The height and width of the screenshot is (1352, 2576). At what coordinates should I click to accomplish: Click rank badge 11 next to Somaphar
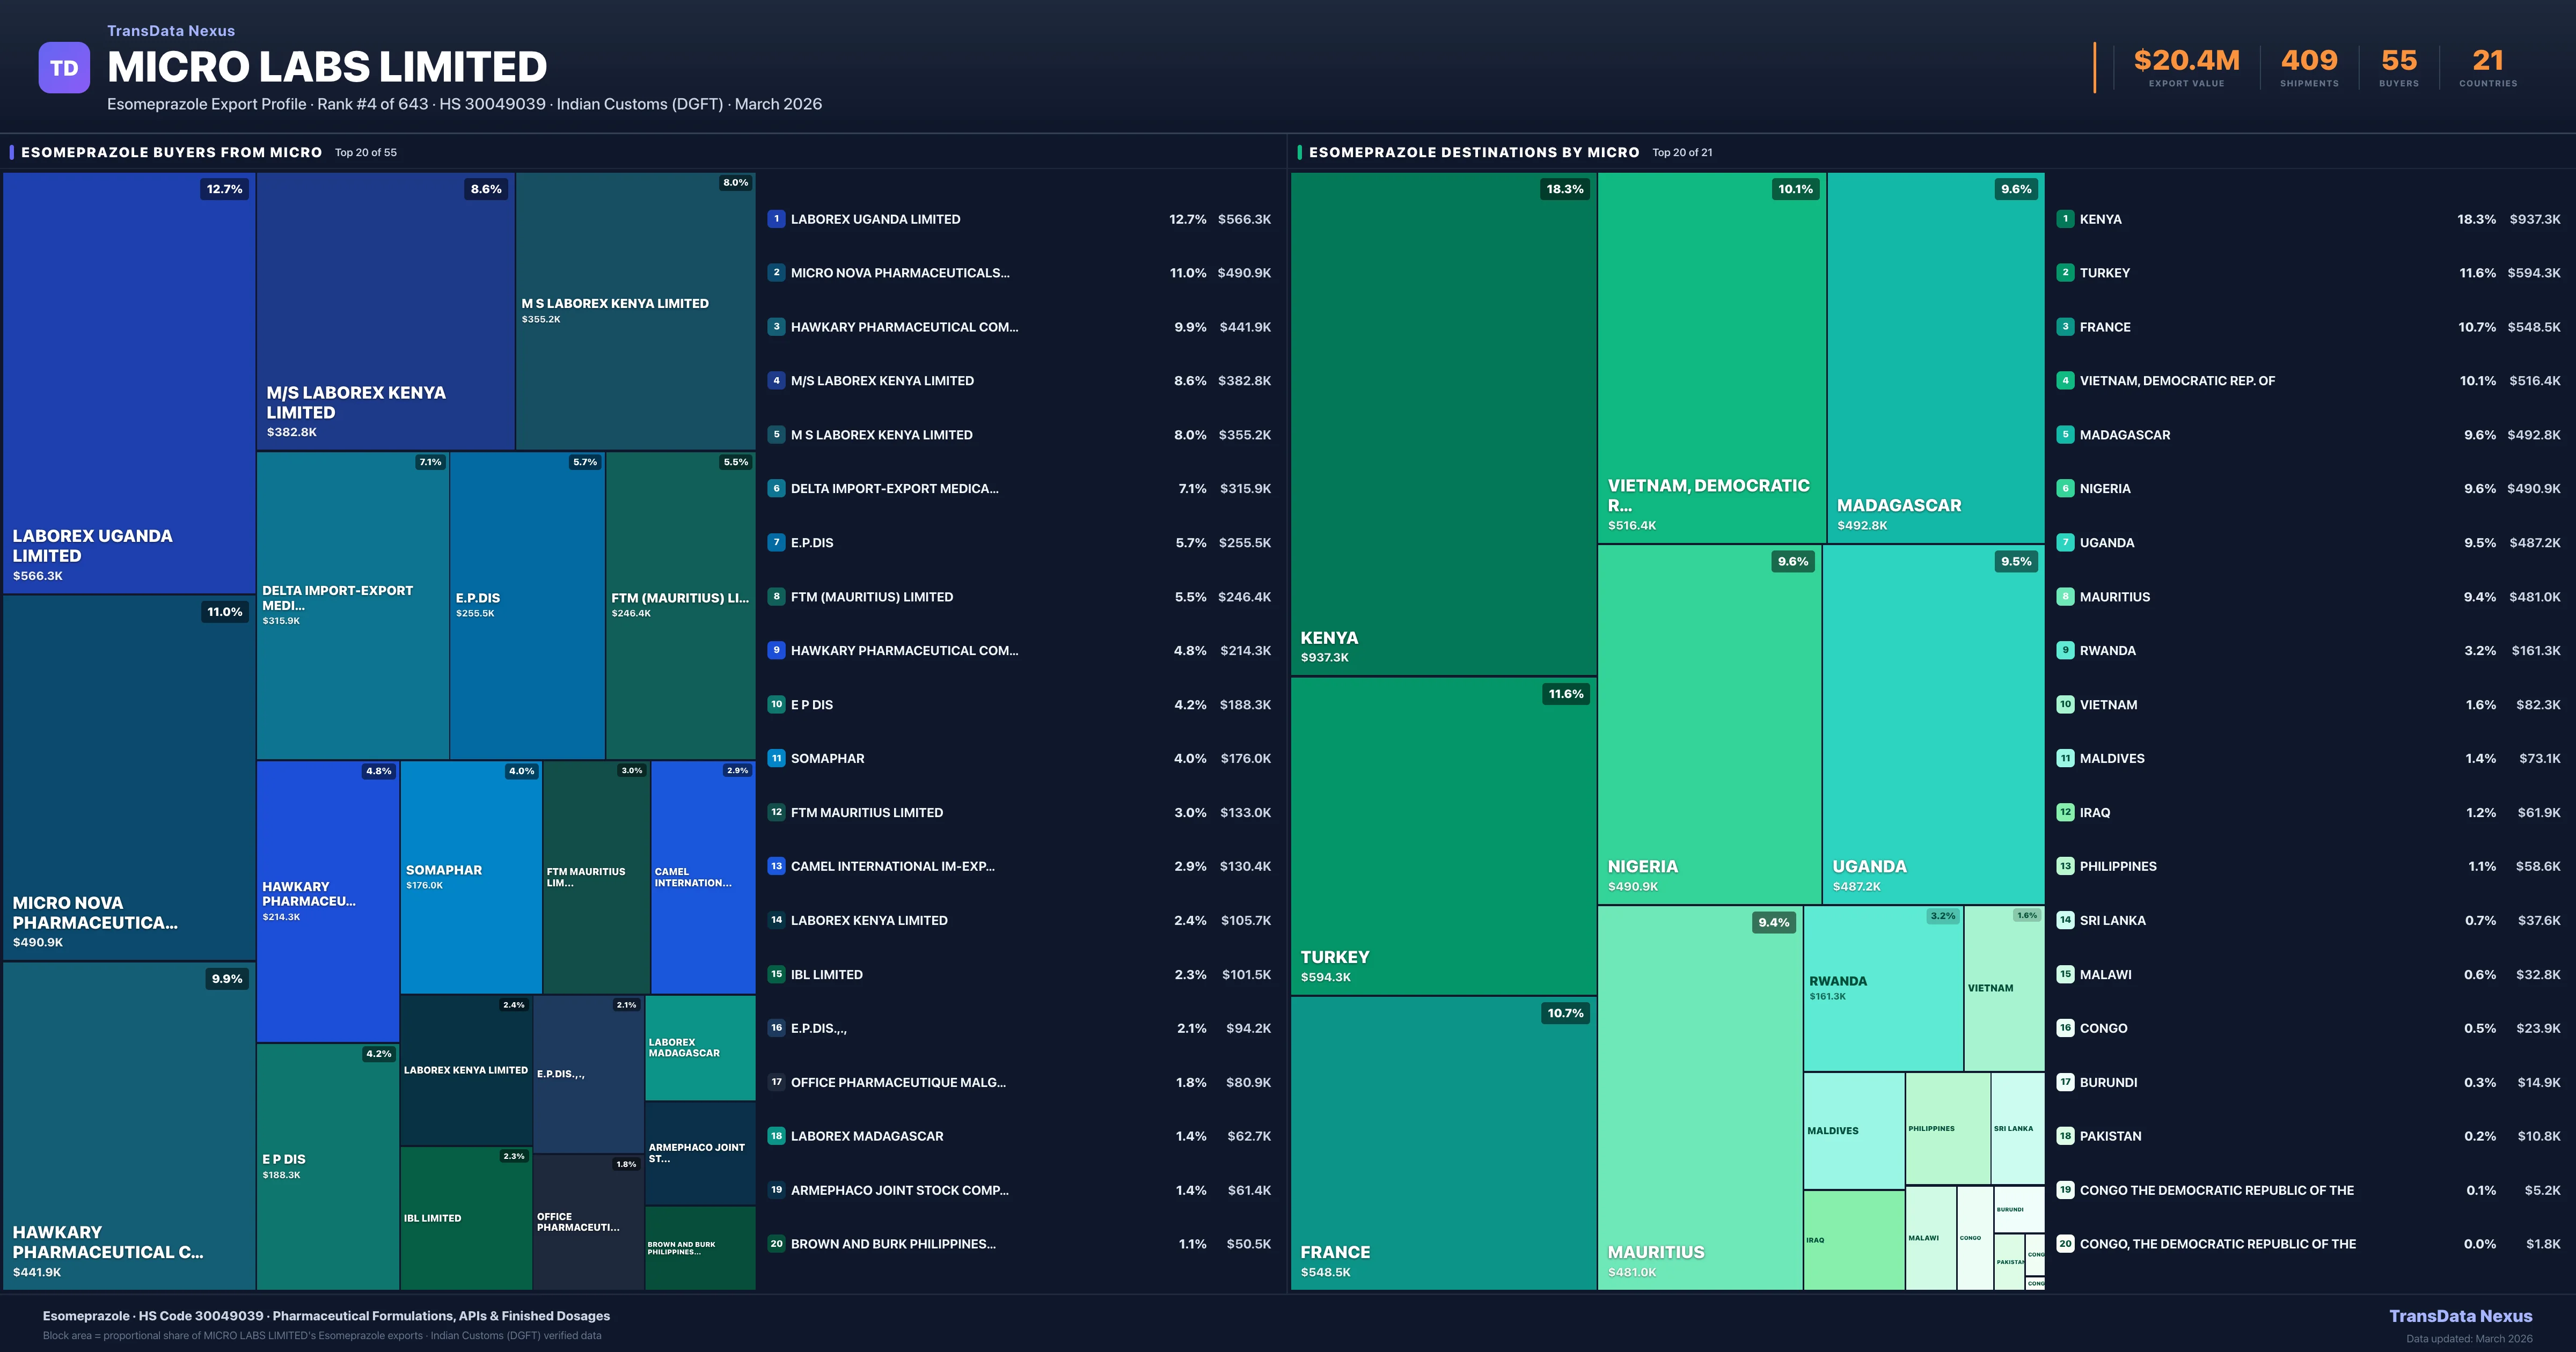[776, 758]
